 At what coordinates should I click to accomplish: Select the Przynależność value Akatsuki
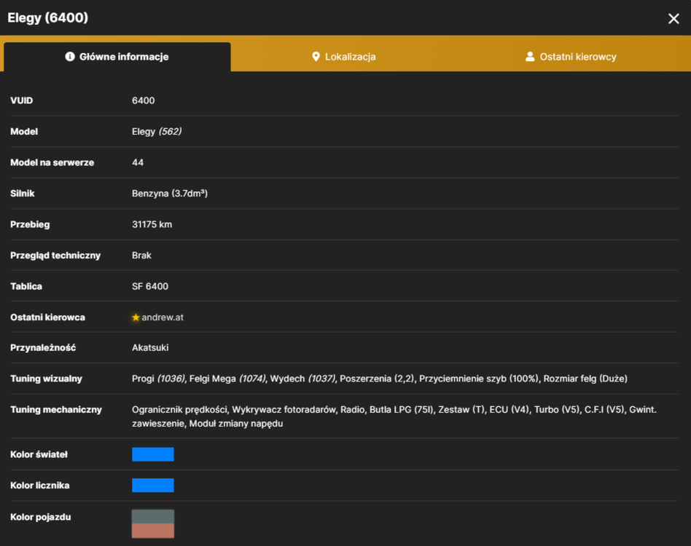(150, 347)
